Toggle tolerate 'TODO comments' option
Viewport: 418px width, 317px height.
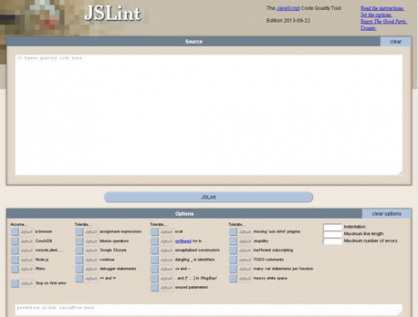pos(233,260)
